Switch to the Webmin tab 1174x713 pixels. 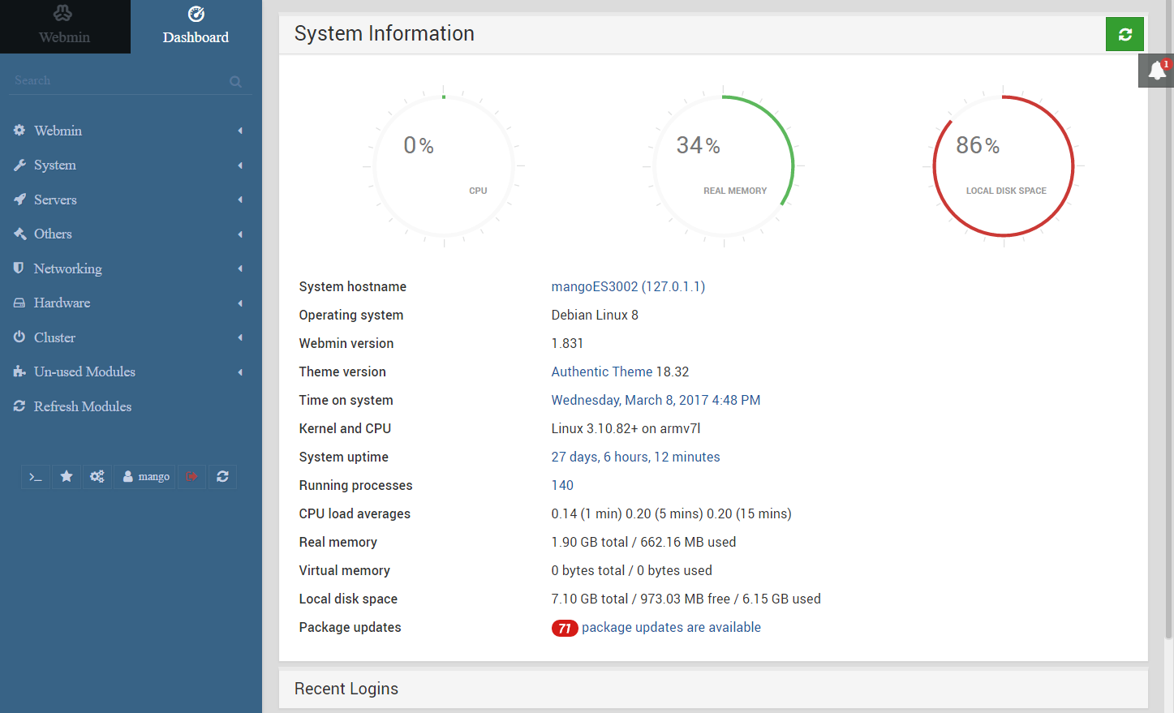point(65,27)
